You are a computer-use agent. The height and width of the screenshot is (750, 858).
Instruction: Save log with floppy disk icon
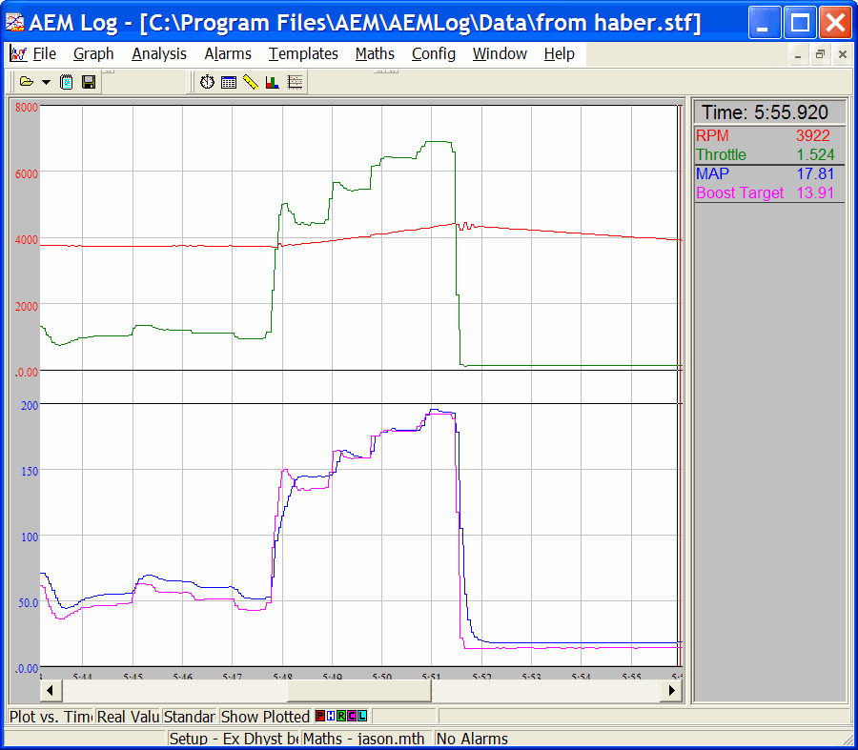[x=89, y=83]
